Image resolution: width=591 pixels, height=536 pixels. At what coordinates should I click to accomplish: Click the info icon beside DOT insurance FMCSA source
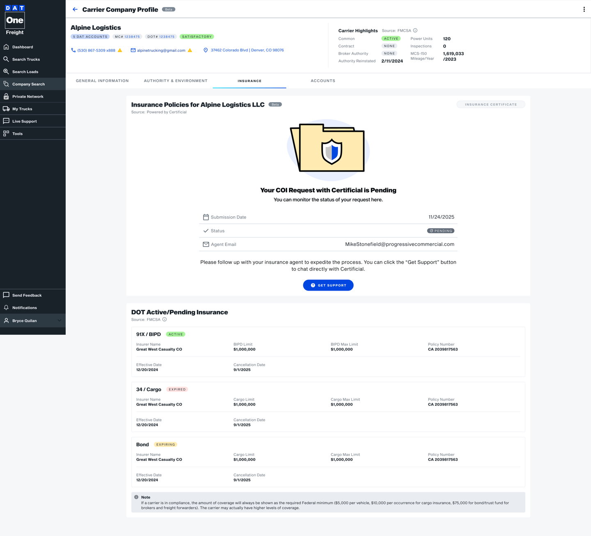point(165,320)
